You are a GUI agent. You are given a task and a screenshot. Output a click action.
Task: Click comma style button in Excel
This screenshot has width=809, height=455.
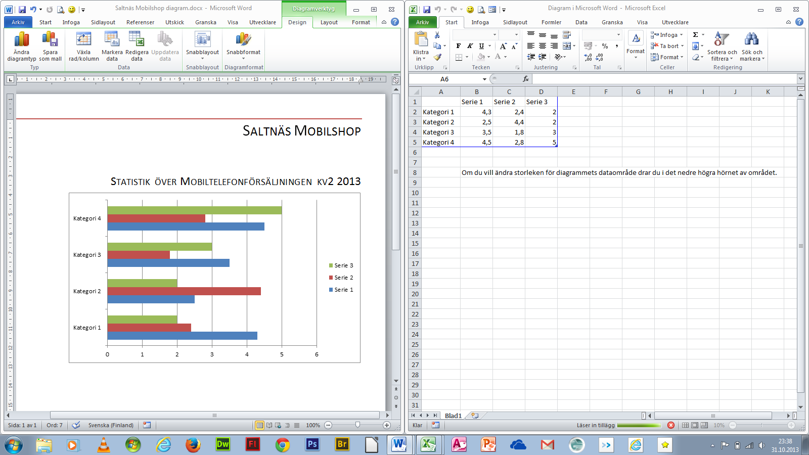pyautogui.click(x=617, y=46)
